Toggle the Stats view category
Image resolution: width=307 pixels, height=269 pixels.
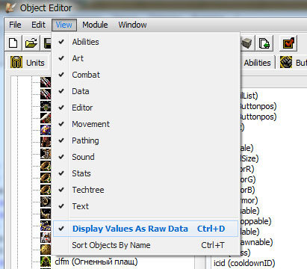[146, 173]
